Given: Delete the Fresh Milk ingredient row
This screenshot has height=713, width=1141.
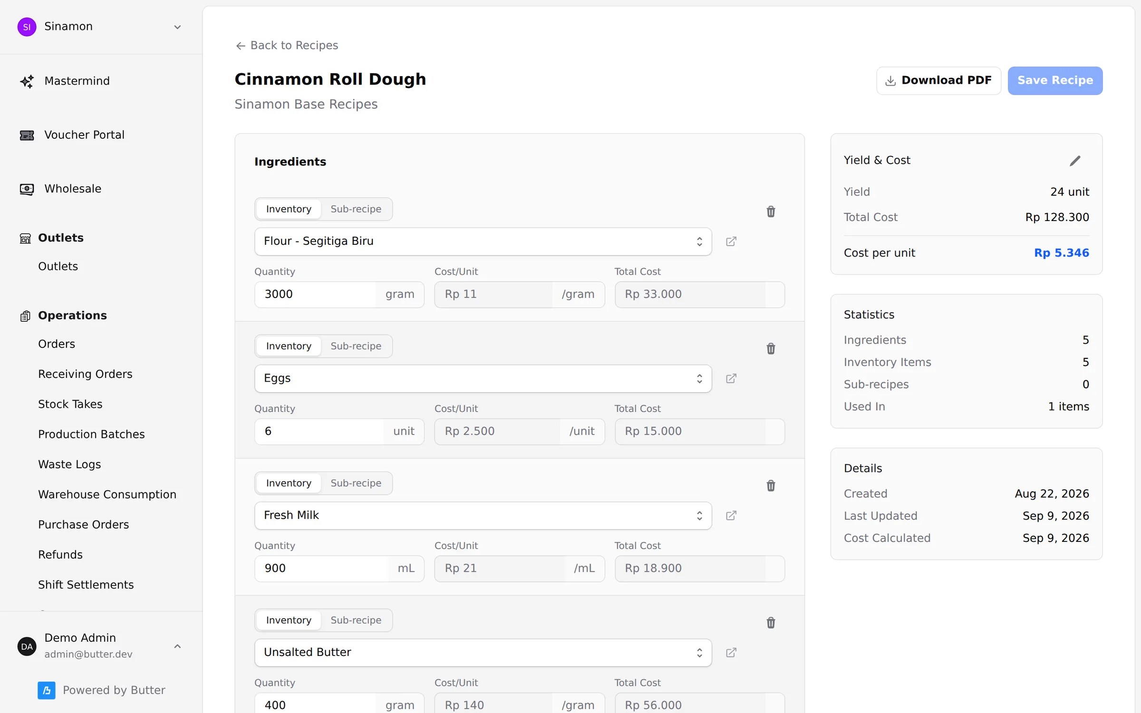Looking at the screenshot, I should coord(771,485).
